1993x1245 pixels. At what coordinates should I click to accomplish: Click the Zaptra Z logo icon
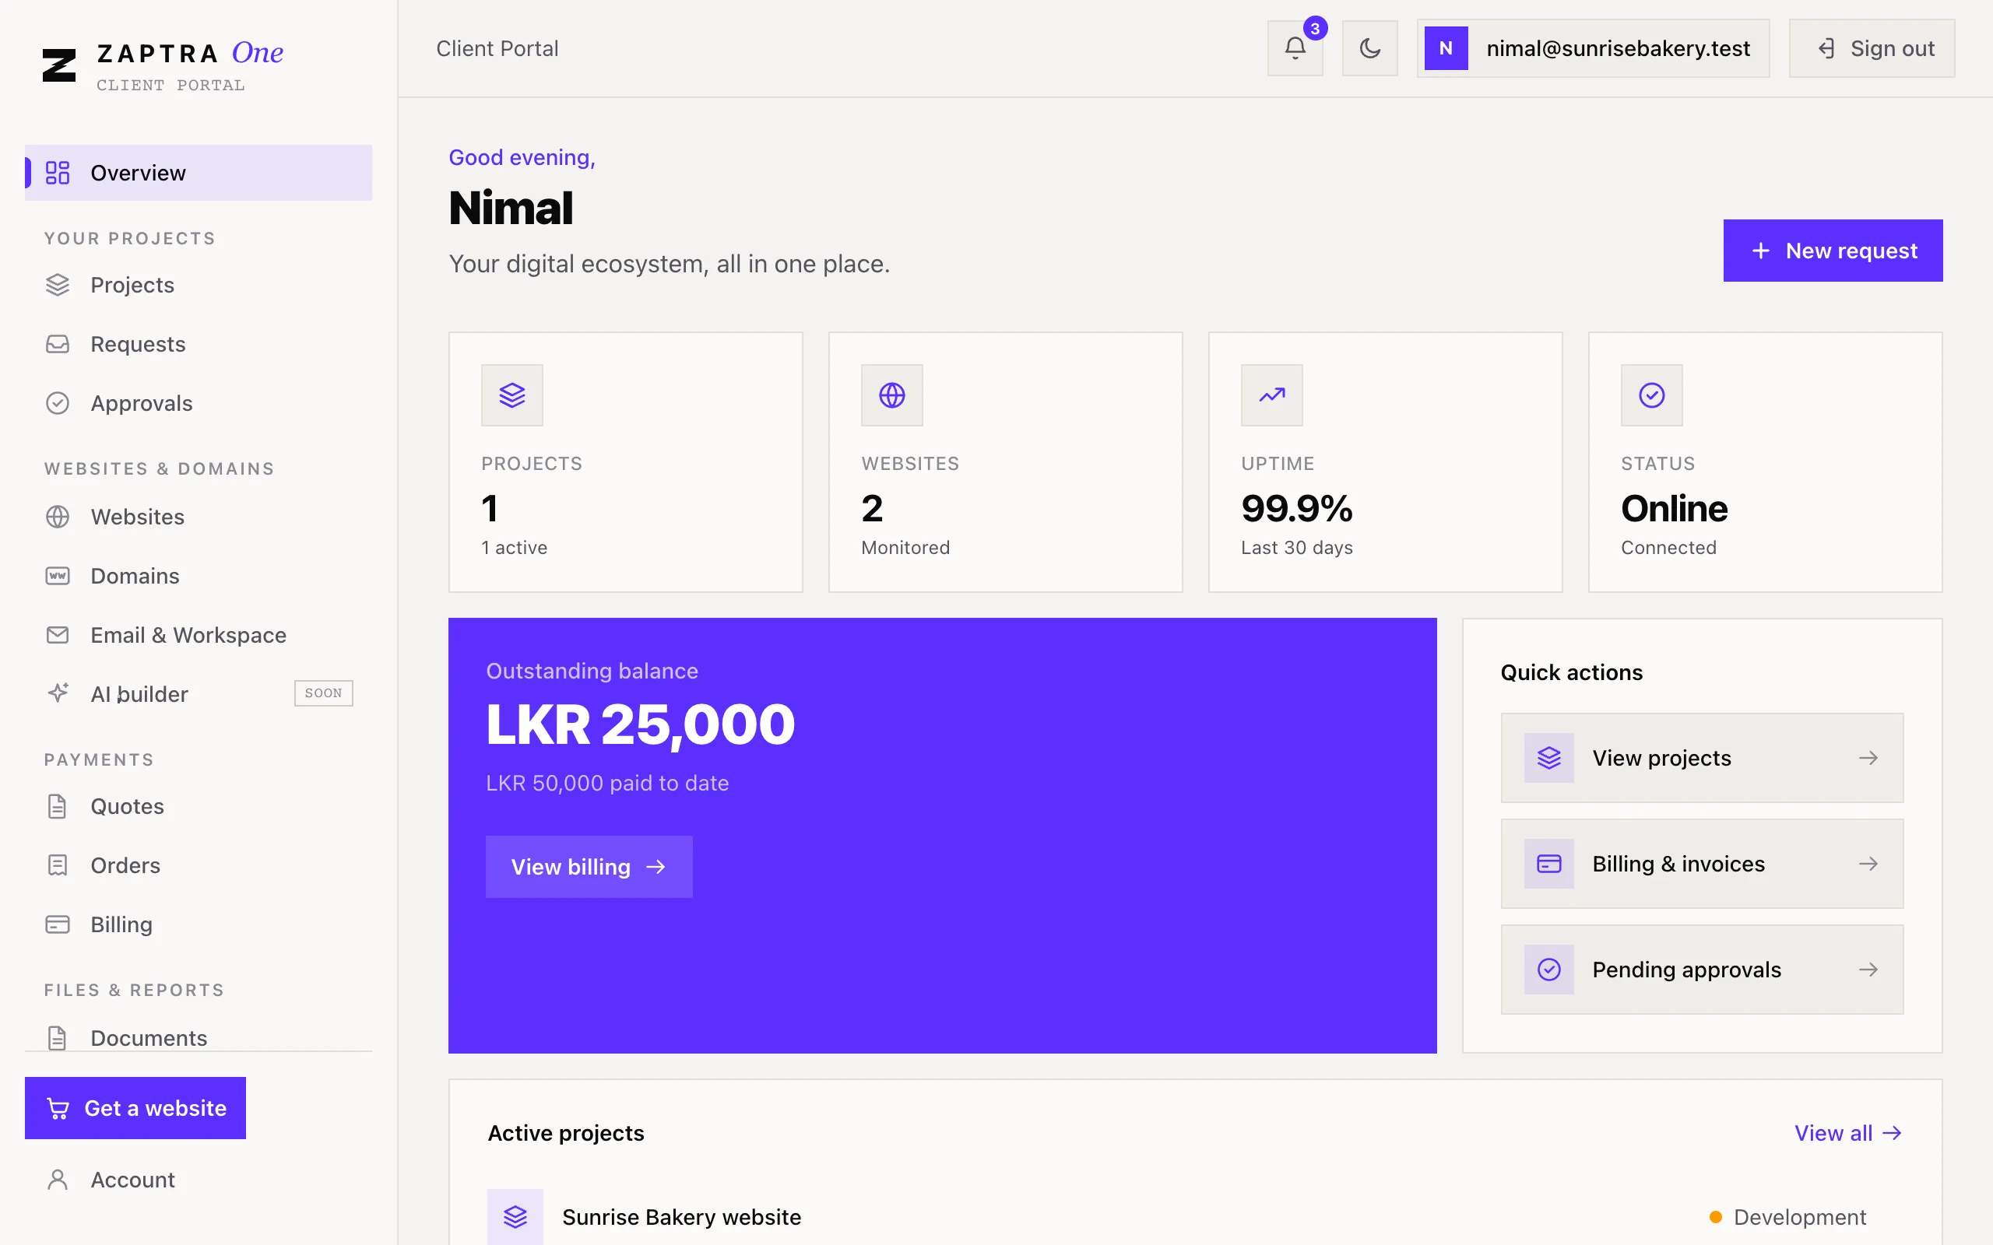pos(59,65)
